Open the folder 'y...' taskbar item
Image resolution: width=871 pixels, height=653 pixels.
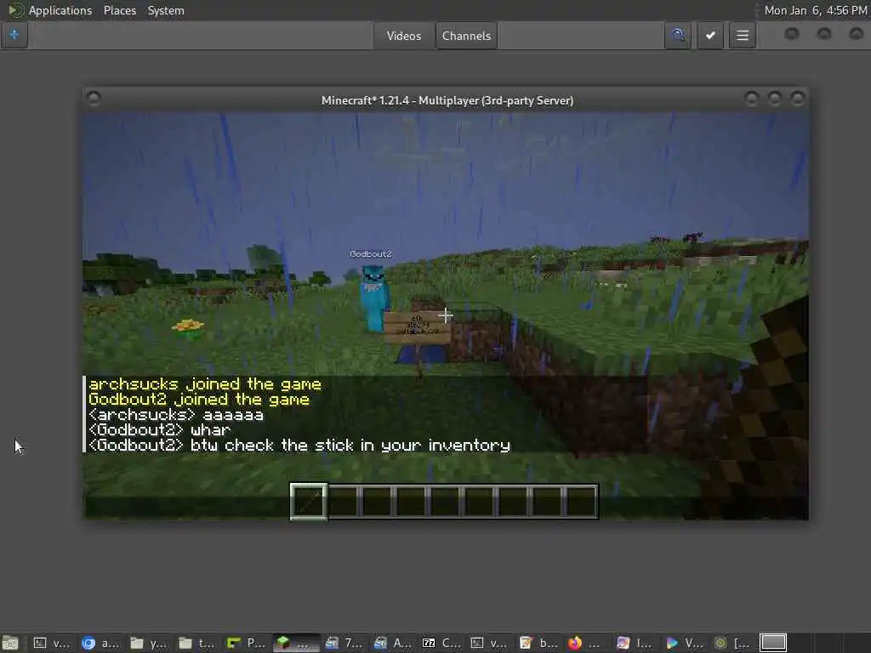coord(149,643)
